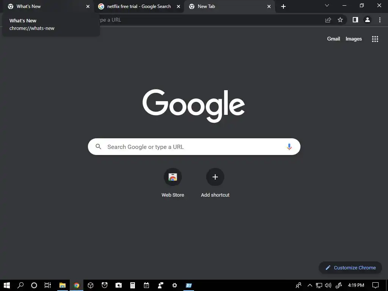Open the clock showing 4:19 PM
The image size is (388, 291).
[x=356, y=285]
